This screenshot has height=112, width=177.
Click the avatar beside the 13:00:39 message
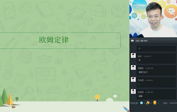pos(133,68)
